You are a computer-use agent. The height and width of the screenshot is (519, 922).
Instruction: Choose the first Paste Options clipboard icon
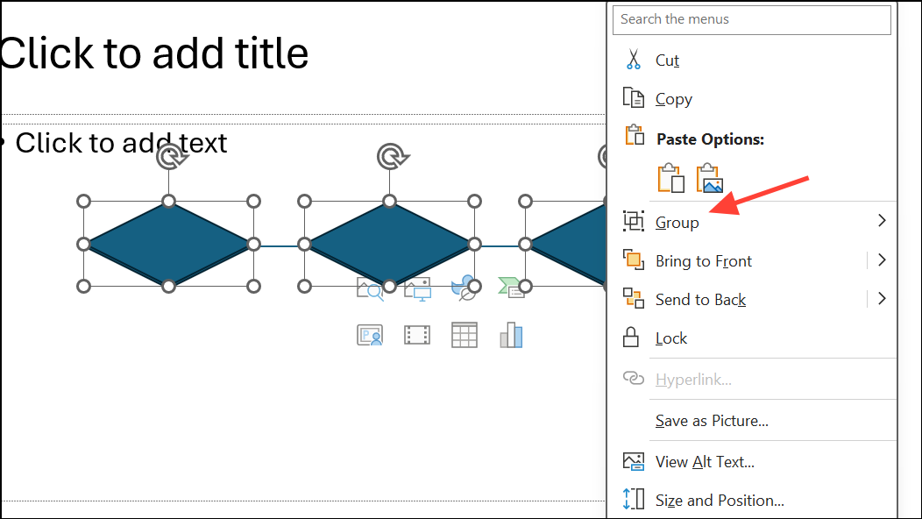[670, 177]
